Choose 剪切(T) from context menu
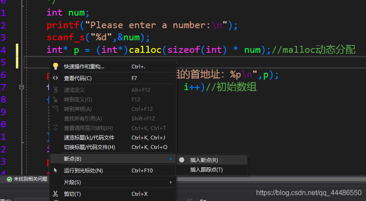 tap(113, 194)
